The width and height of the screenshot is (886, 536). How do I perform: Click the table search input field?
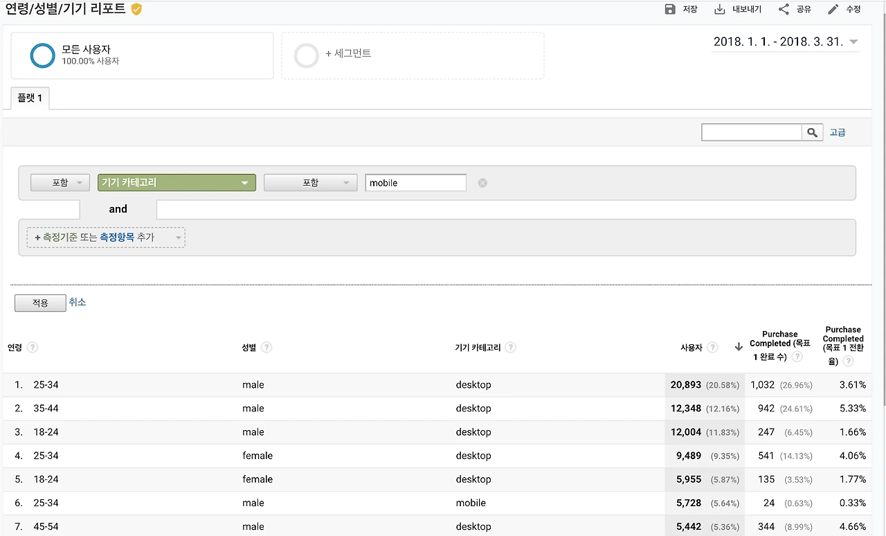point(752,132)
